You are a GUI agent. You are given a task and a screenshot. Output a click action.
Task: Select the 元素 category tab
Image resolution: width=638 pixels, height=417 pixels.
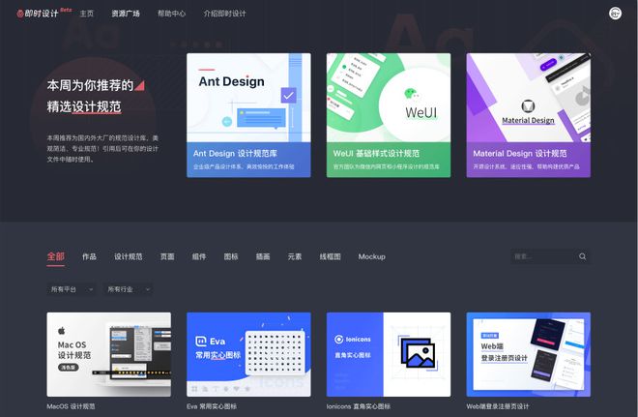[x=295, y=256]
